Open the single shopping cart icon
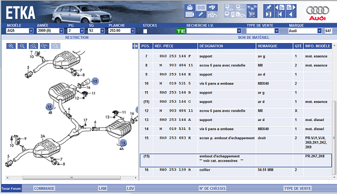Viewport: 337px width, 194px height. tap(252, 14)
